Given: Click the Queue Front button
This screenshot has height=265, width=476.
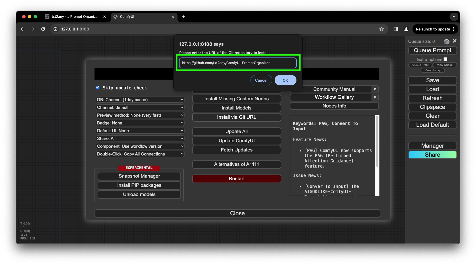Looking at the screenshot, I should (420, 65).
